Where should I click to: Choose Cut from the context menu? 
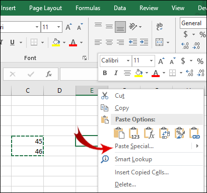click(119, 96)
